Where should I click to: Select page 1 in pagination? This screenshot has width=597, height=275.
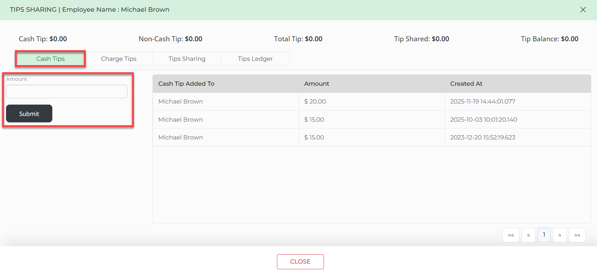[x=544, y=235]
